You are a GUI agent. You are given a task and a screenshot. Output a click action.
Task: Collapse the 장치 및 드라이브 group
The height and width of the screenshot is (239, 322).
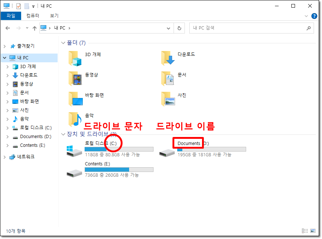coord(63,134)
